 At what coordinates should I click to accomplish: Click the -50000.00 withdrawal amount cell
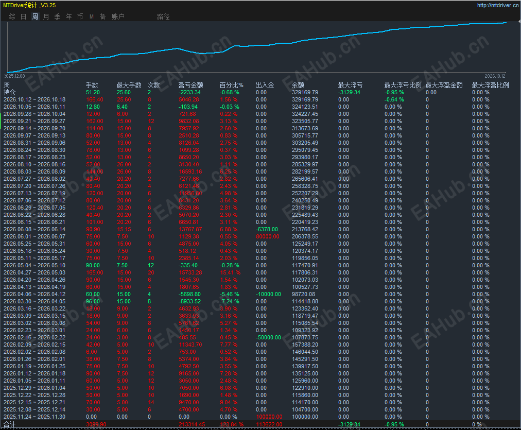coord(268,338)
